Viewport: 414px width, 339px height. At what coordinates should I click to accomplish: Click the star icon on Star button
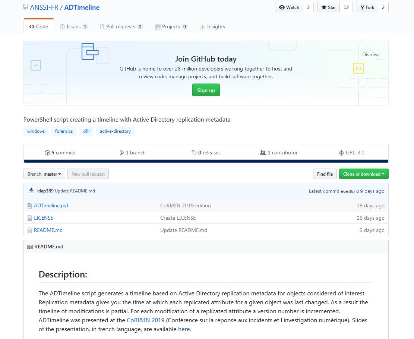click(x=324, y=7)
